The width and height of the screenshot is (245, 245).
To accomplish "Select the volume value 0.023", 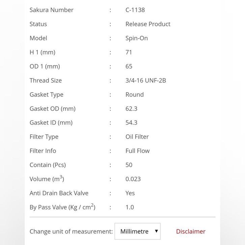I will (x=133, y=179).
